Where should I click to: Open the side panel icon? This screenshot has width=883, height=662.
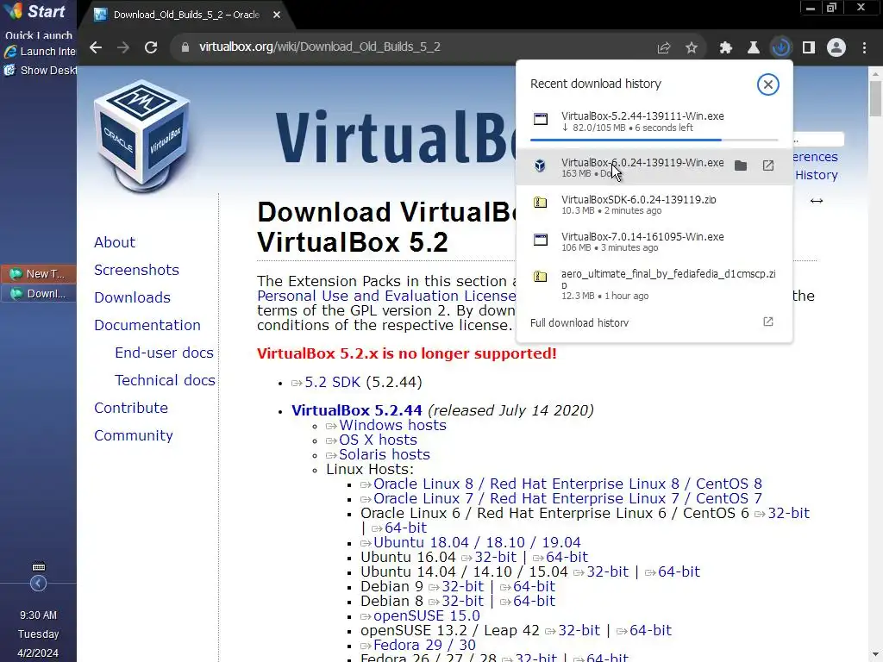(809, 48)
